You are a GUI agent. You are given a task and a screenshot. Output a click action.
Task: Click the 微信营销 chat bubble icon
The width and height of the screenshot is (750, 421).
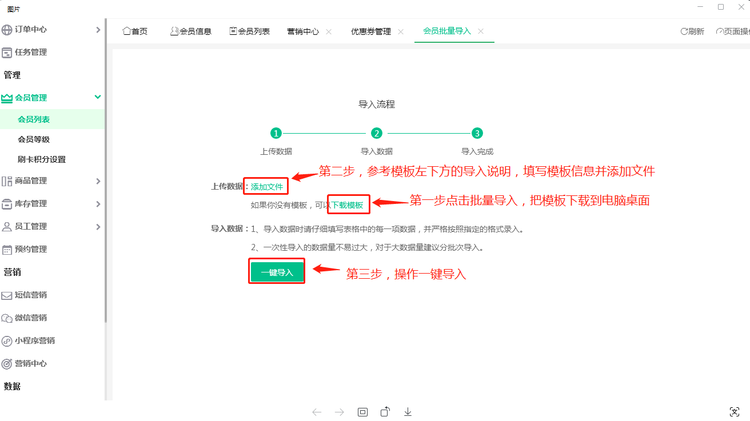[7, 318]
